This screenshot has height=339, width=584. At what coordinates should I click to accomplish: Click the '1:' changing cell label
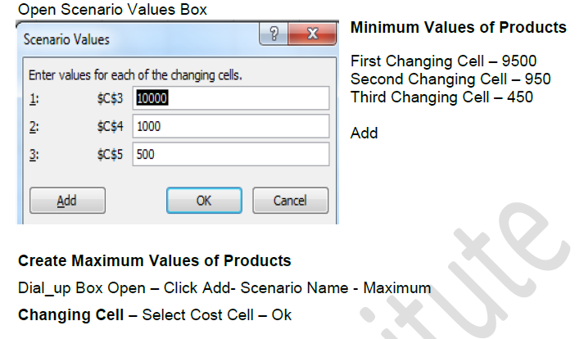tap(34, 99)
